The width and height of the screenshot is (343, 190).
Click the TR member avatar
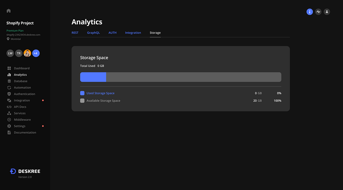point(19,53)
